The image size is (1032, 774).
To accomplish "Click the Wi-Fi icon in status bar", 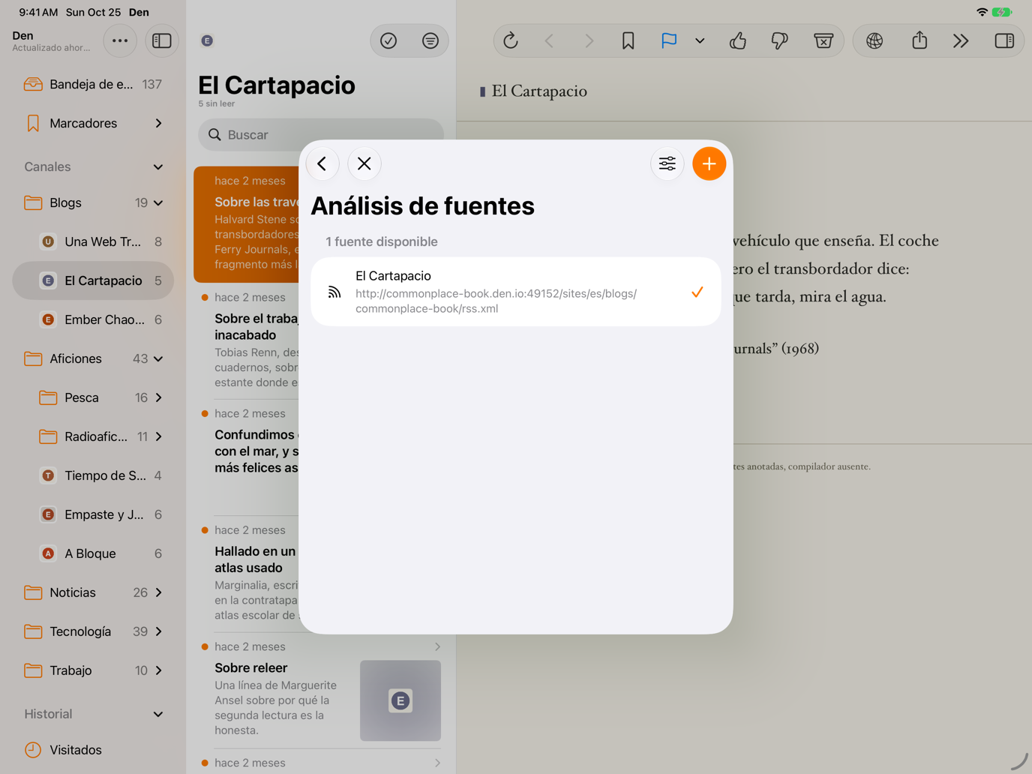I will (982, 12).
